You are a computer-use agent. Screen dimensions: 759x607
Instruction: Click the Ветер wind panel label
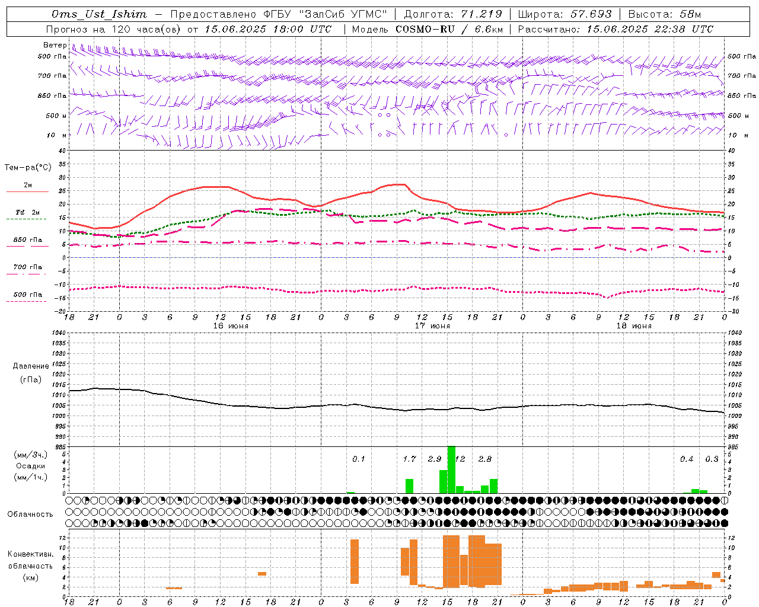click(x=55, y=45)
